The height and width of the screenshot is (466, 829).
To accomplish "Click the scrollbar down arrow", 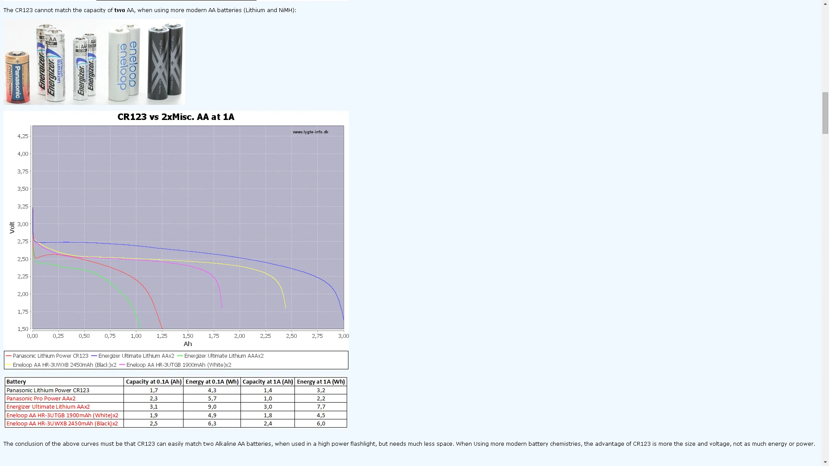I will 825,462.
